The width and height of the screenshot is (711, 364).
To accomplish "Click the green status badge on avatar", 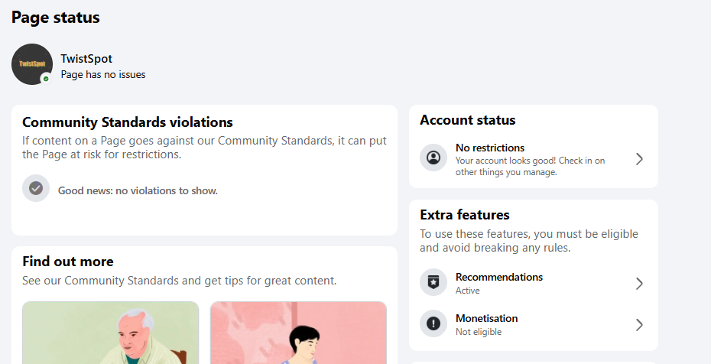I will click(x=46, y=79).
